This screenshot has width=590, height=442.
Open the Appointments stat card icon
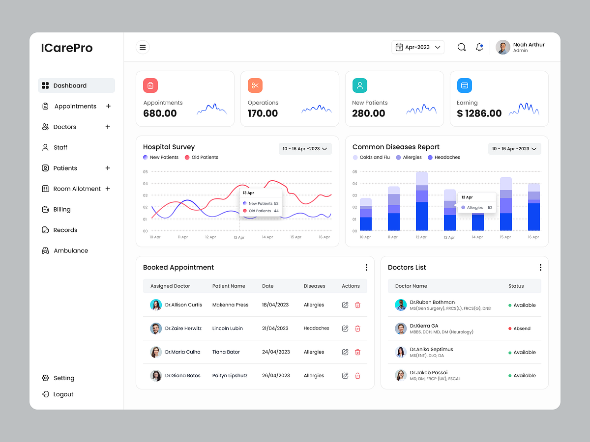(150, 85)
